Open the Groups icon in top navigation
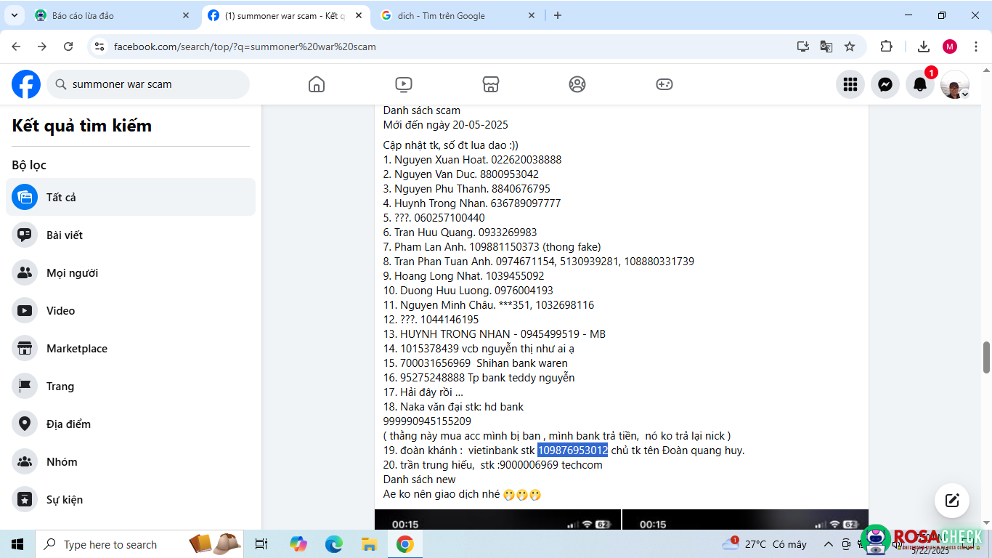The image size is (992, 558). pos(577,84)
